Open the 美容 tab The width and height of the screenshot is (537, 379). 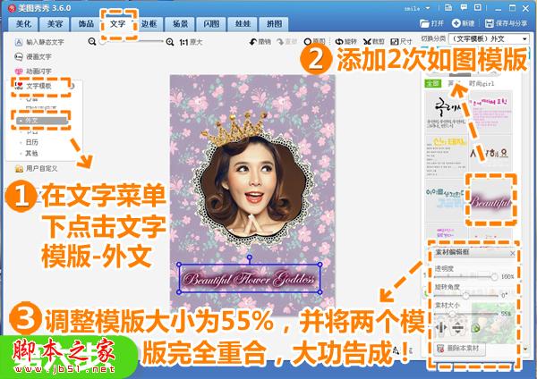pyautogui.click(x=55, y=24)
